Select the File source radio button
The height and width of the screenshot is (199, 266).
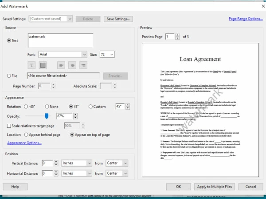tap(9, 76)
